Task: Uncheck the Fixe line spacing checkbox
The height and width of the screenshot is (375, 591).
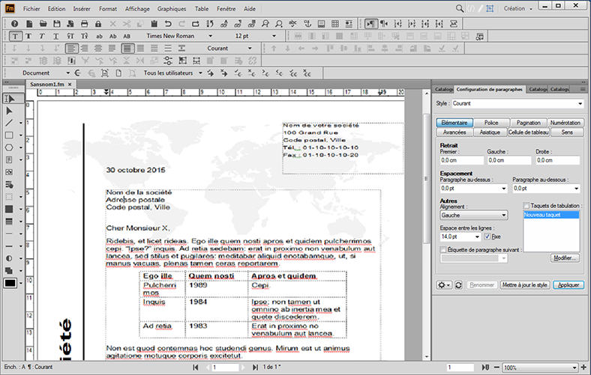Action: 487,237
